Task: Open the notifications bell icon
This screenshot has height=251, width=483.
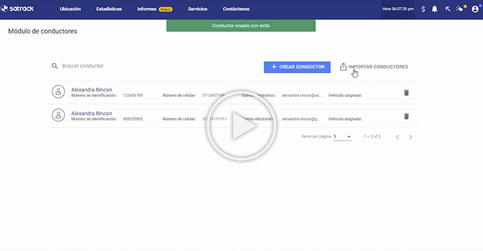Action: [x=434, y=9]
